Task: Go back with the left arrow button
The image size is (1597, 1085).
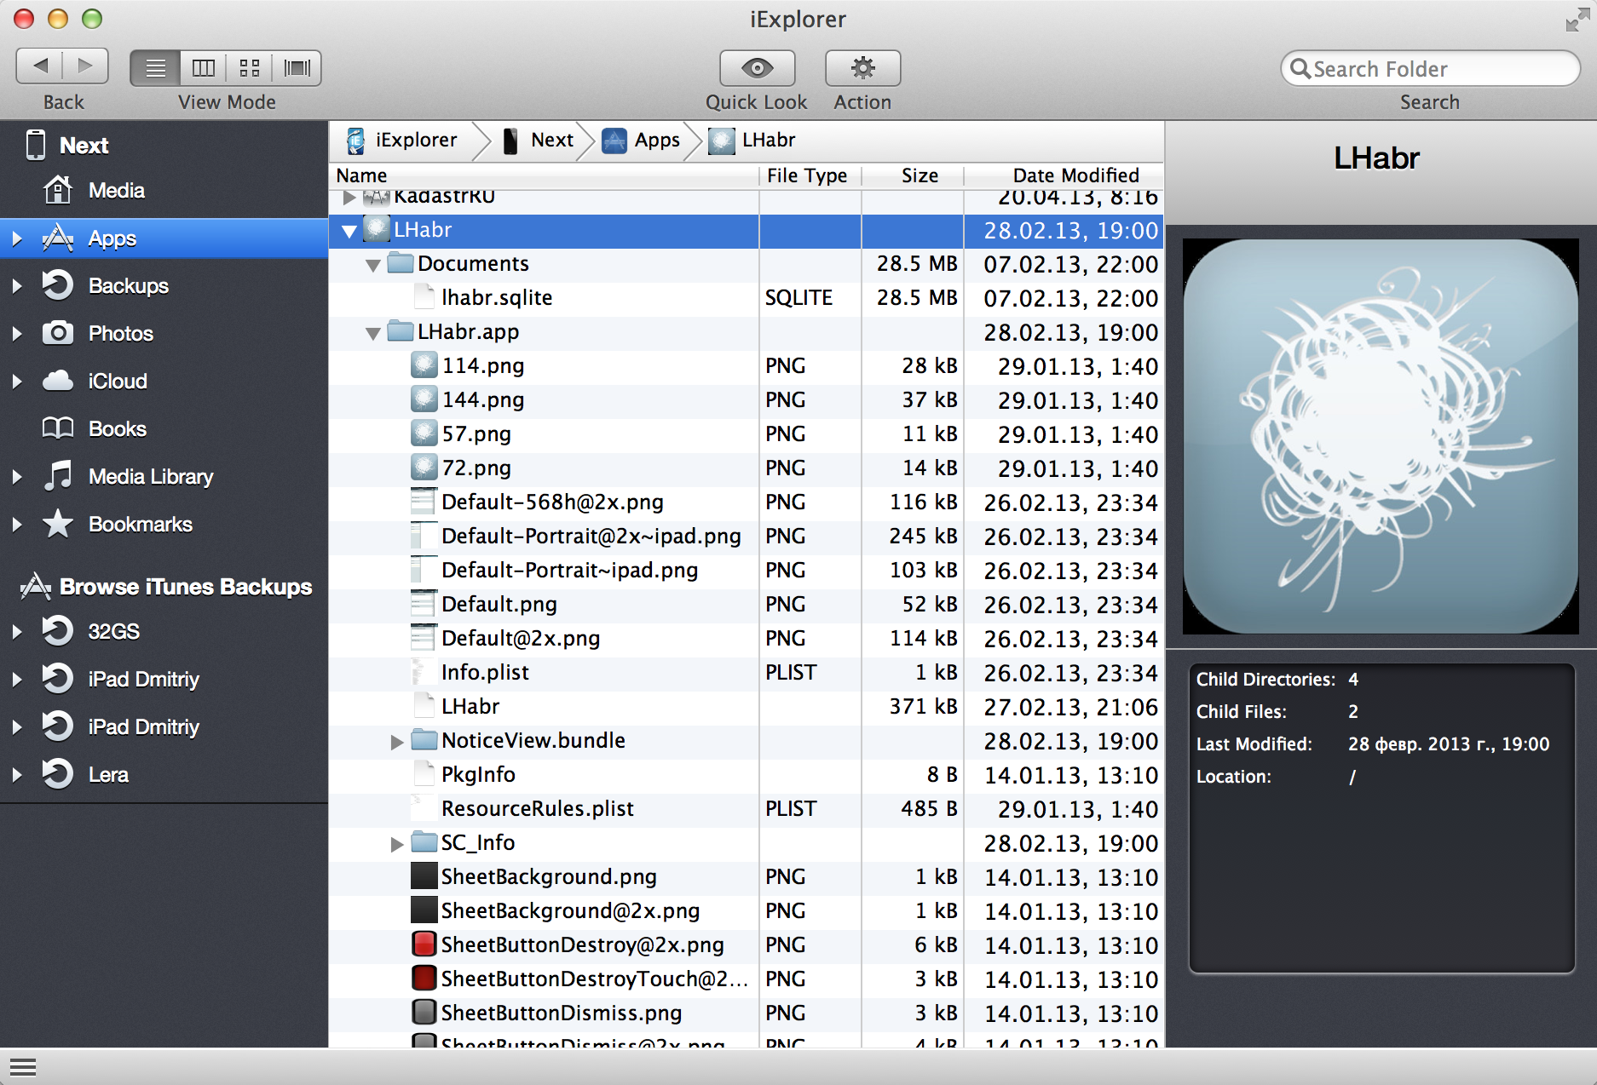Action: pyautogui.click(x=39, y=66)
